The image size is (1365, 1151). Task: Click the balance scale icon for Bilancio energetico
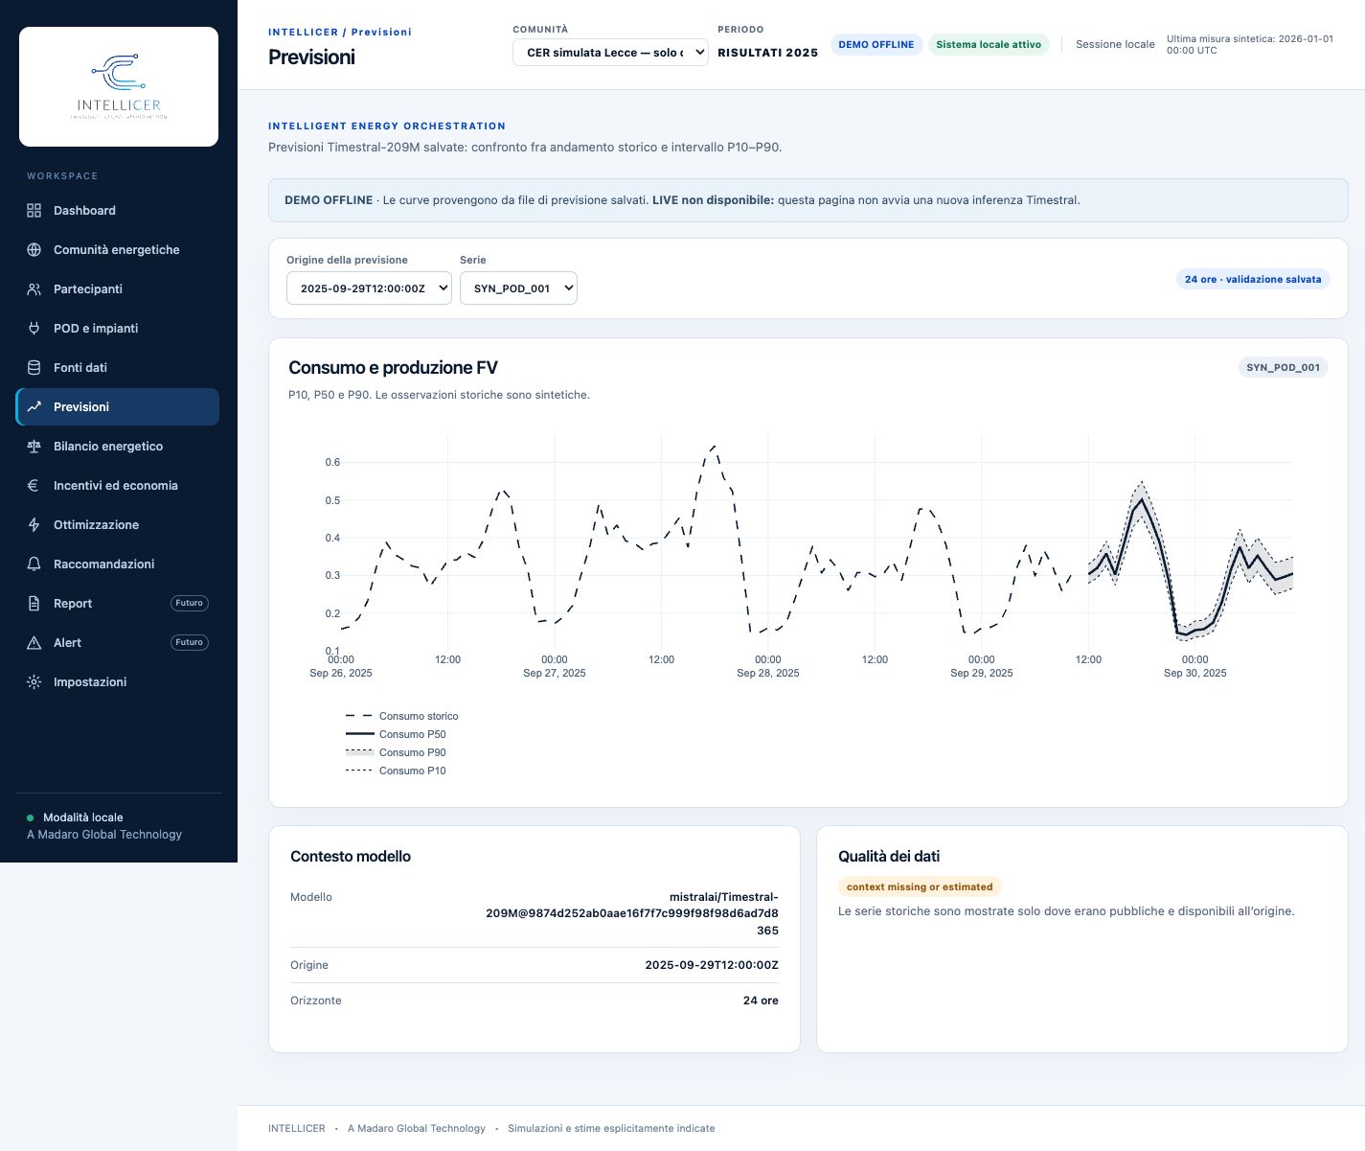tap(34, 447)
